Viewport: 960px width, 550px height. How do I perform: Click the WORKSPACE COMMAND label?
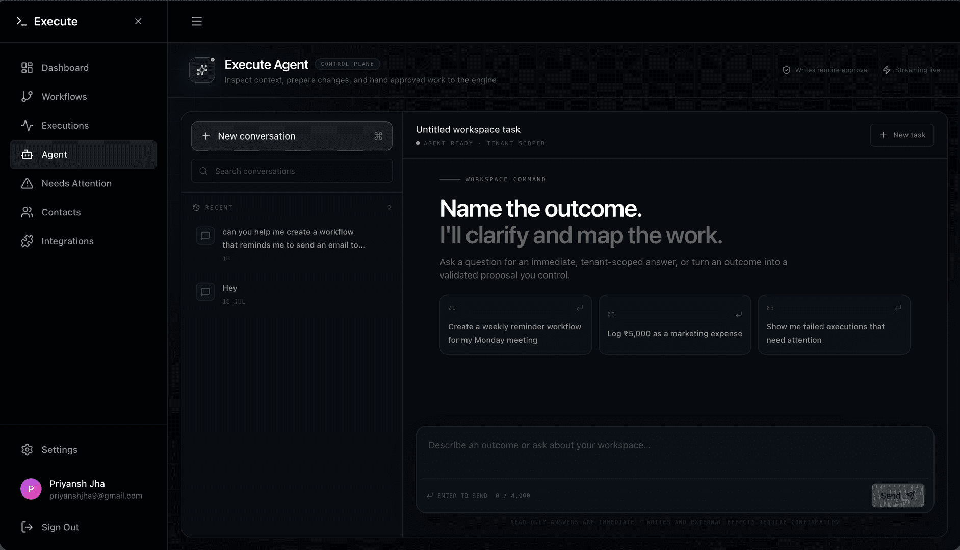pos(505,179)
